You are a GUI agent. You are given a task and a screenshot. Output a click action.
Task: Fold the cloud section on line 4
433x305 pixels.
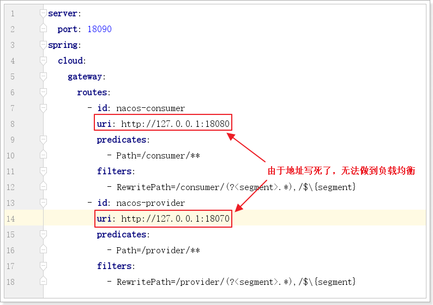tap(43, 60)
